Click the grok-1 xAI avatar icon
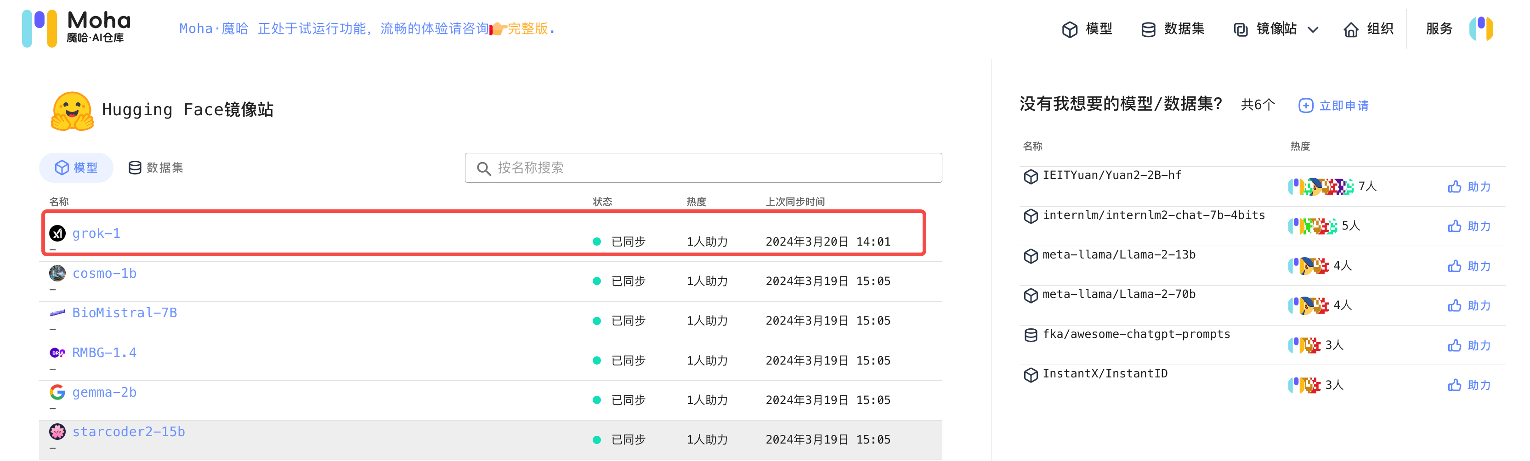1530x461 pixels. [x=57, y=233]
